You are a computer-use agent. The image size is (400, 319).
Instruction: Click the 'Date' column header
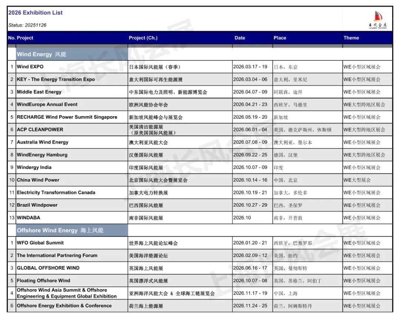point(240,38)
